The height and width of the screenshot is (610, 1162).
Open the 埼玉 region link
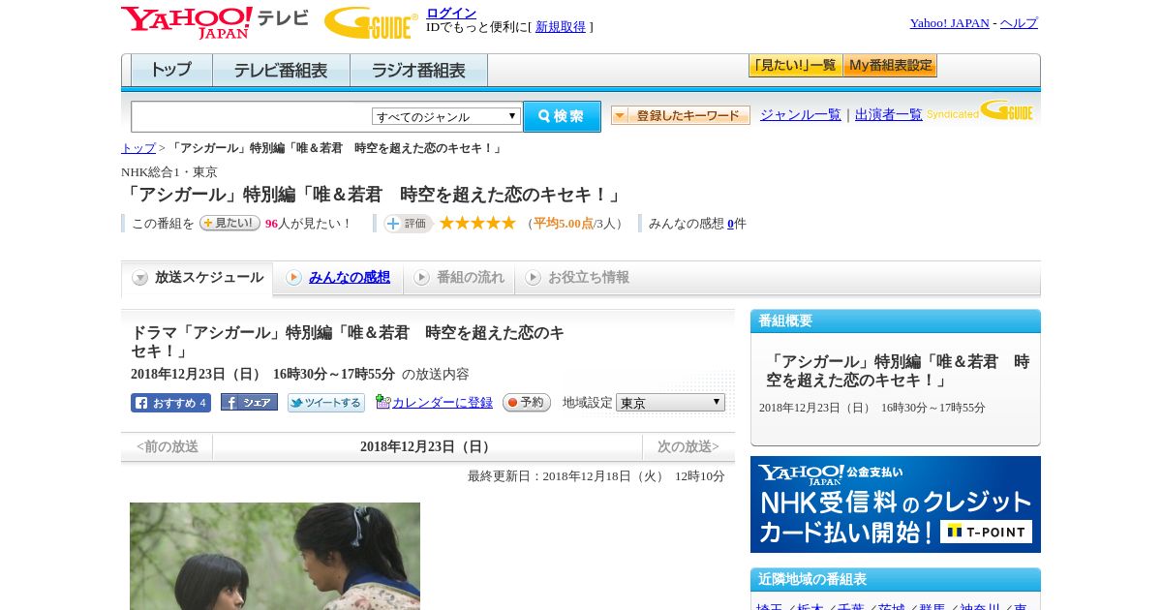769,606
